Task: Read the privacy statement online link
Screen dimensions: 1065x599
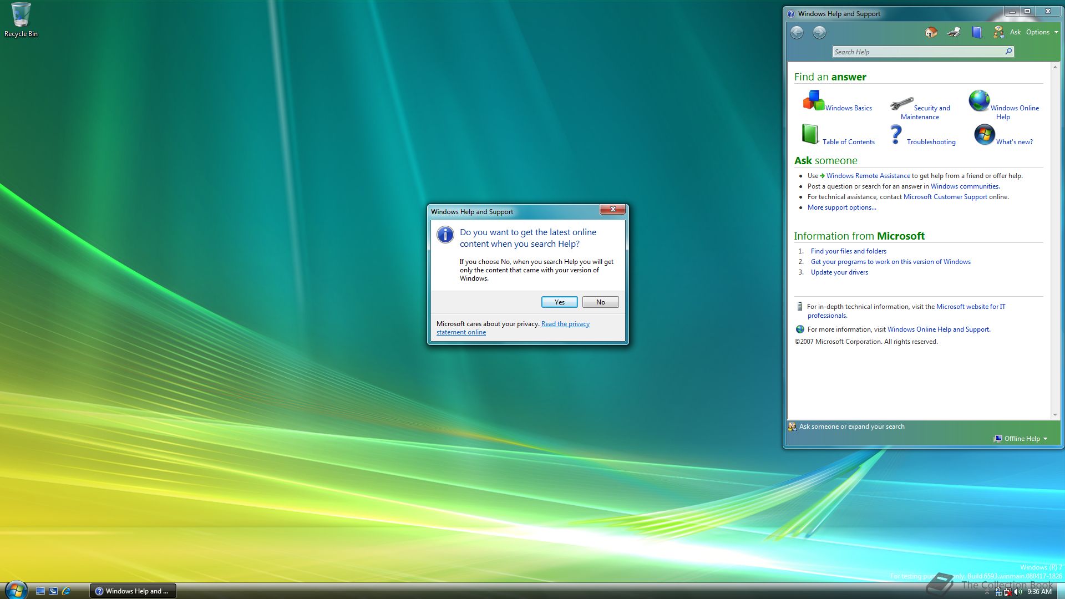Action: point(513,328)
